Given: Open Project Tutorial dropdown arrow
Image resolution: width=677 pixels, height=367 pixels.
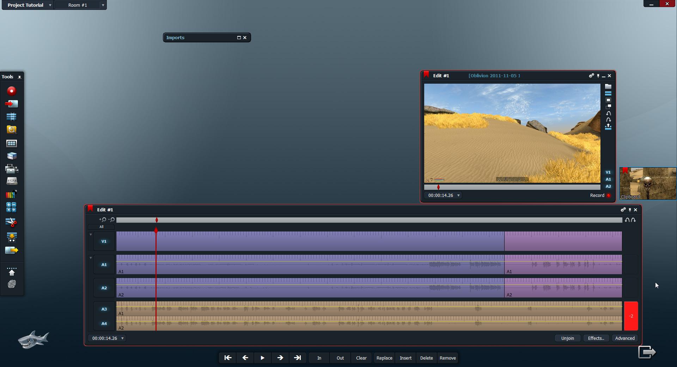Looking at the screenshot, I should (50, 5).
